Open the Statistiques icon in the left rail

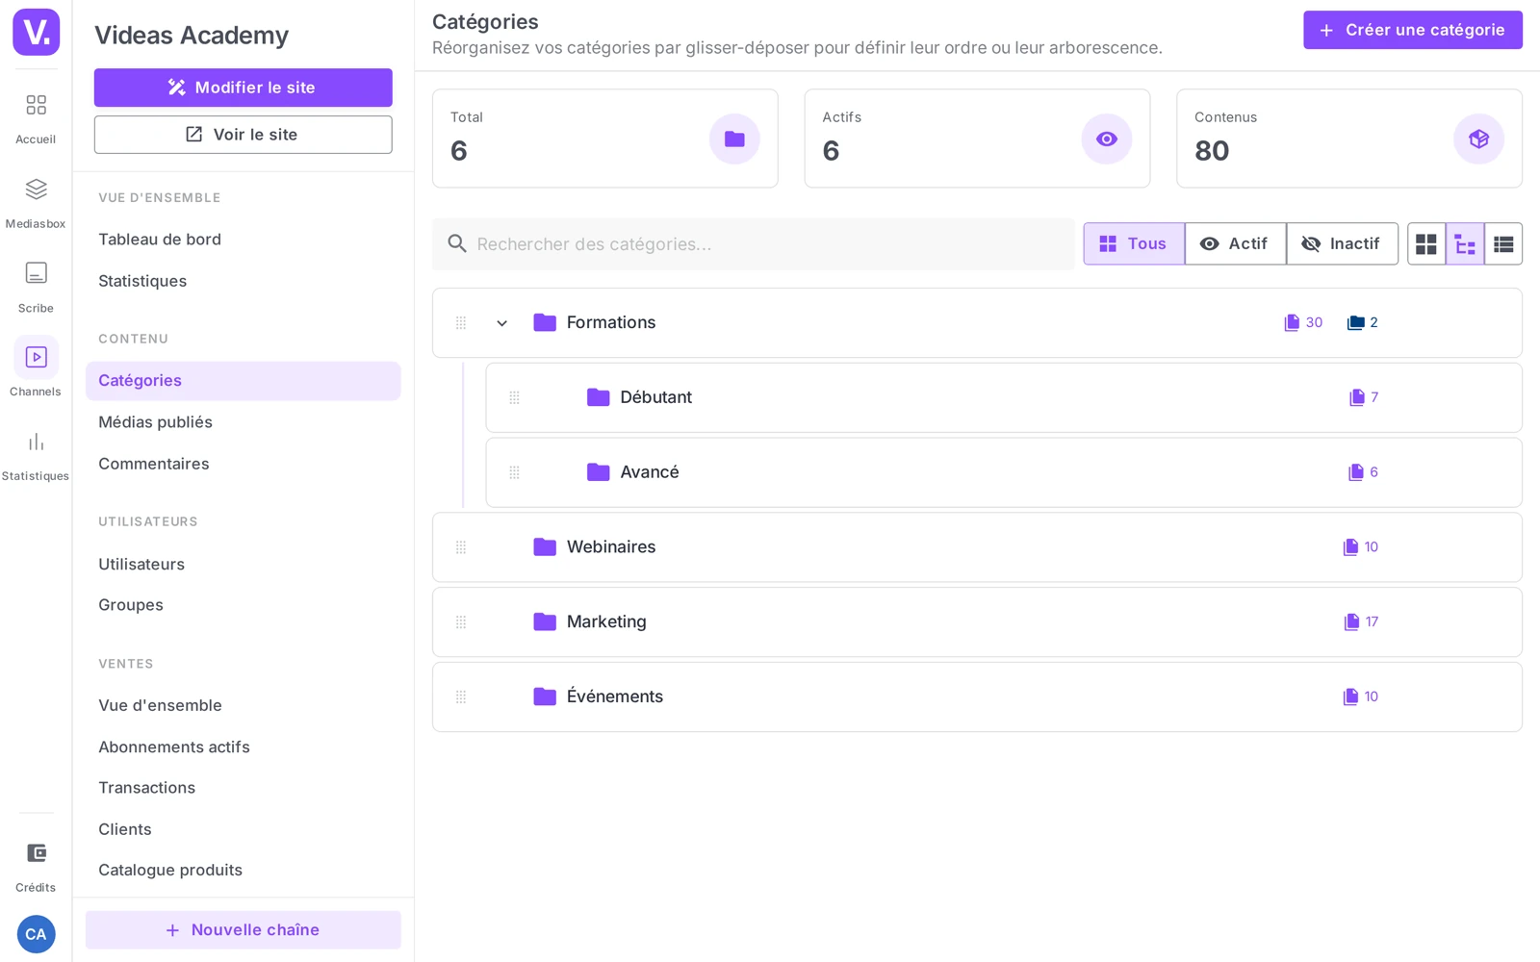point(36,443)
